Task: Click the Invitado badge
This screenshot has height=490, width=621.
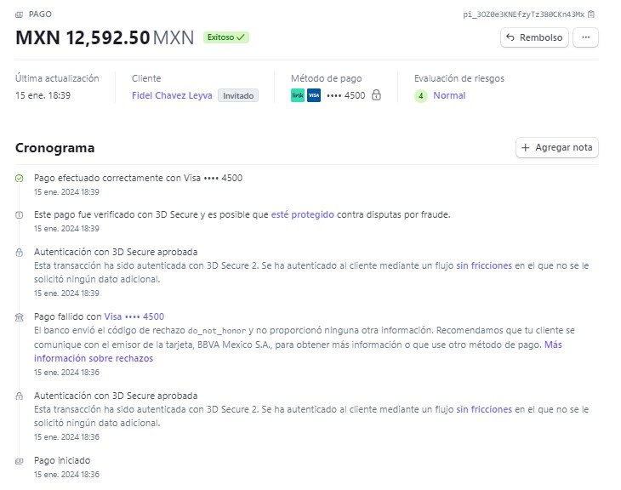Action: tap(237, 95)
